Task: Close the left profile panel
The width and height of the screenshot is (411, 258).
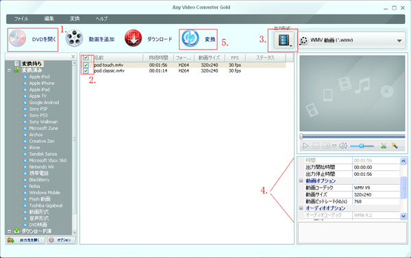Action: click(x=73, y=57)
